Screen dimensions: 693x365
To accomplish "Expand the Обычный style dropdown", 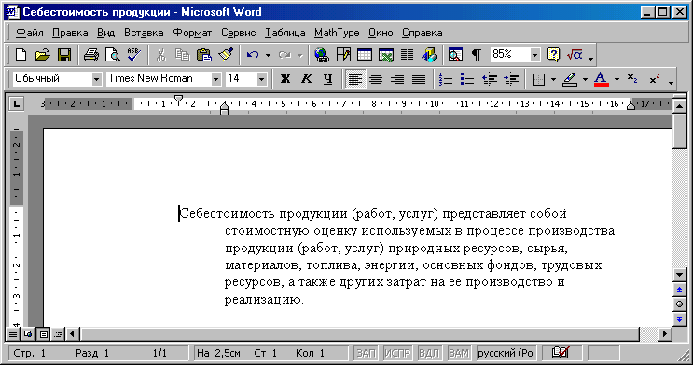I will pyautogui.click(x=96, y=79).
